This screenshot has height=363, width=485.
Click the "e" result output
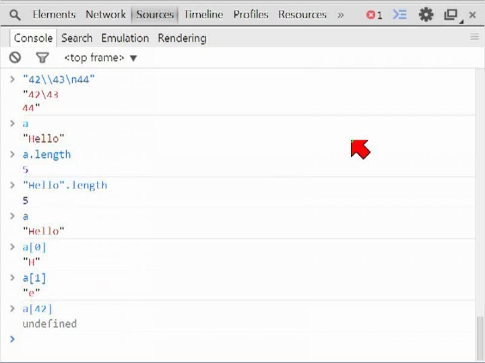31,292
